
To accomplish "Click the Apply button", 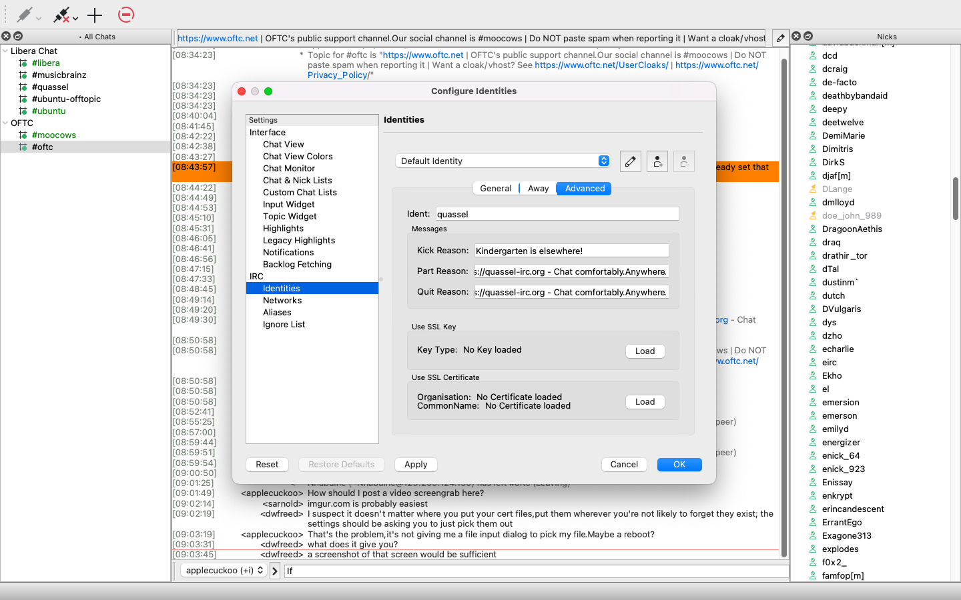I will pyautogui.click(x=416, y=465).
